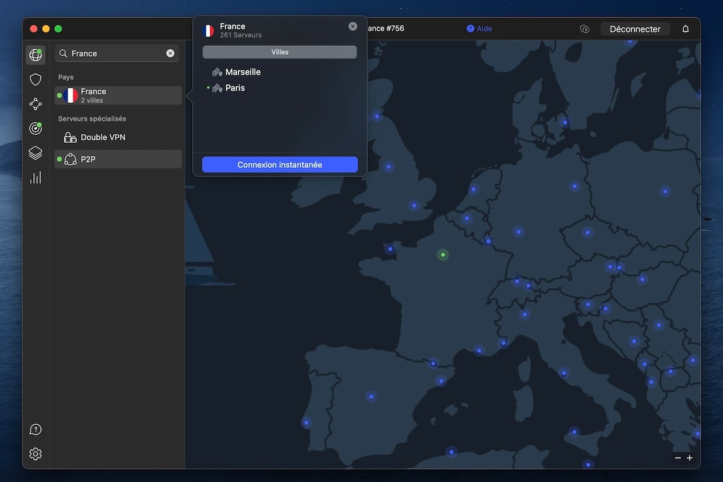This screenshot has width=723, height=482.
Task: Open the globe server map sidebar icon
Action: tap(36, 55)
